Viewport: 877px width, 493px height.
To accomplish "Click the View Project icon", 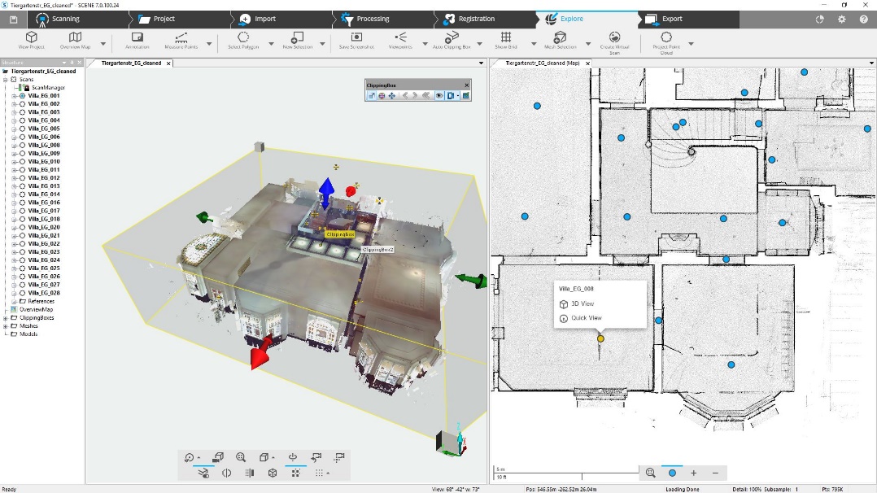I will tap(31, 41).
